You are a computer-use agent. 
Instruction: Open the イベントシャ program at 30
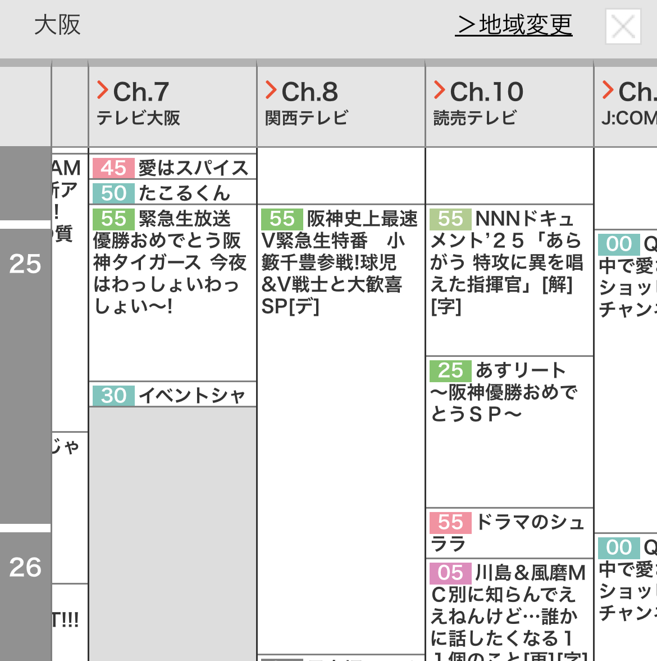(172, 395)
